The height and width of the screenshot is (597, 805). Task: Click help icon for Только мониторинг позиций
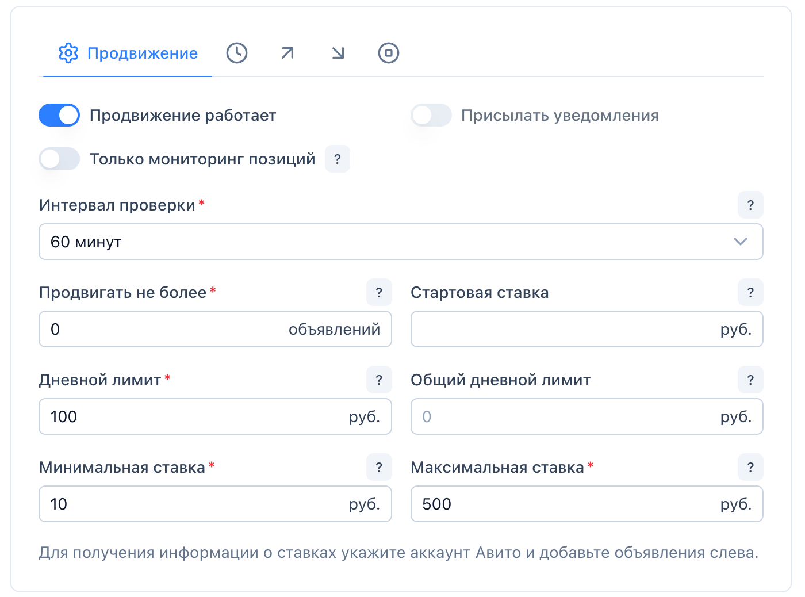[338, 159]
